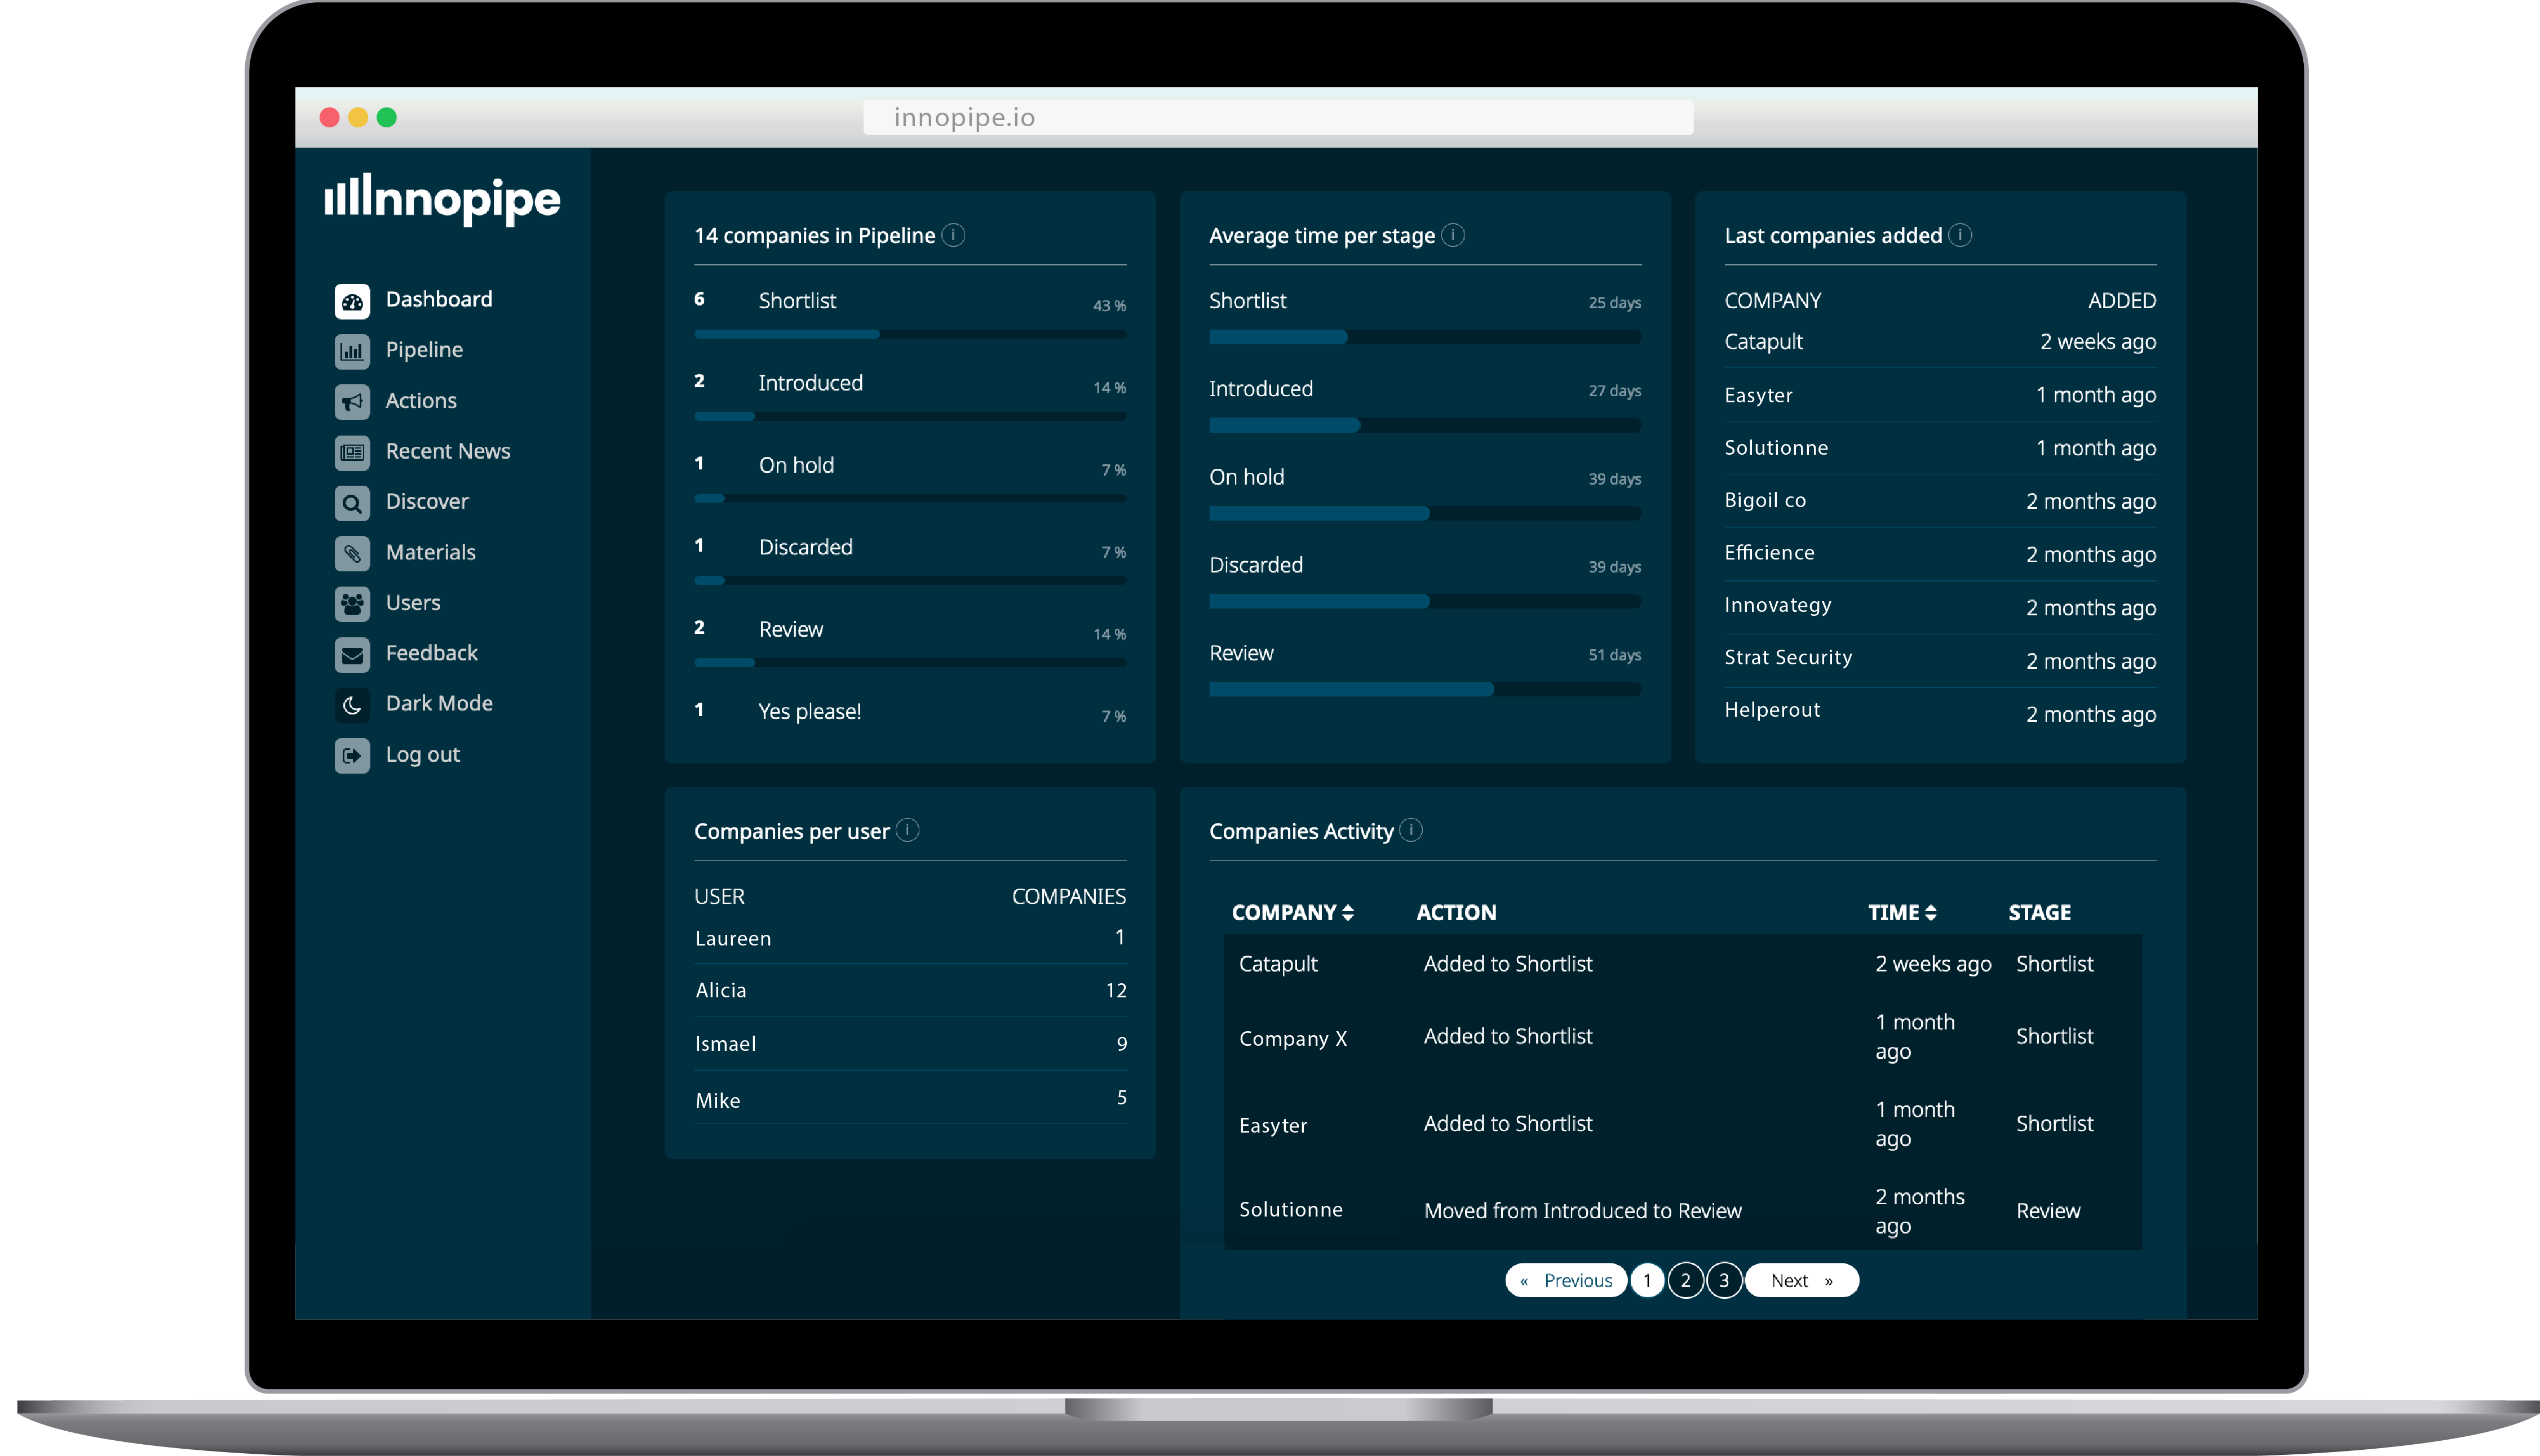Click the Dashboard gauge icon in sidebar
The width and height of the screenshot is (2540, 1456).
tap(351, 301)
